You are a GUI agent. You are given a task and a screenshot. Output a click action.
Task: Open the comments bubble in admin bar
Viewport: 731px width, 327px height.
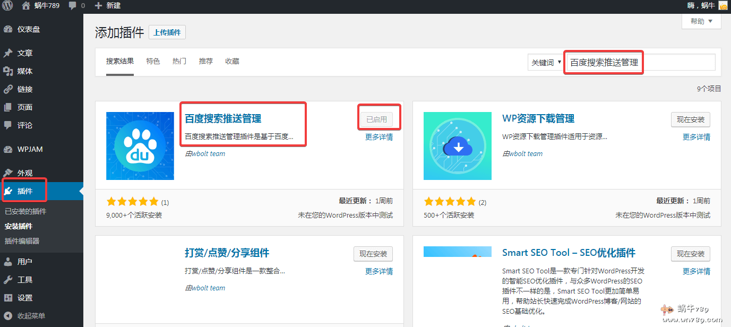click(76, 6)
